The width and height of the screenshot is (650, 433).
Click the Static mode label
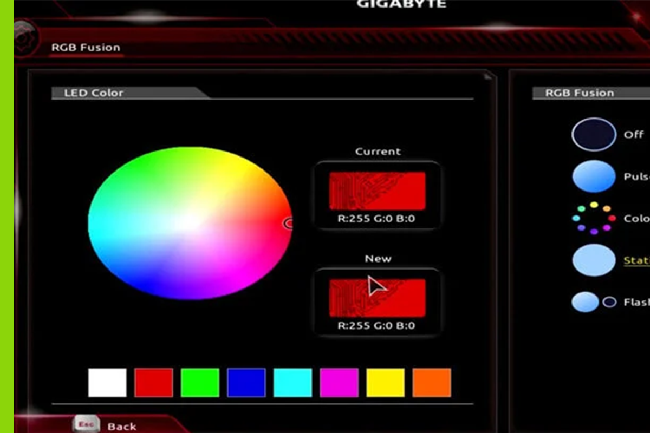click(636, 260)
